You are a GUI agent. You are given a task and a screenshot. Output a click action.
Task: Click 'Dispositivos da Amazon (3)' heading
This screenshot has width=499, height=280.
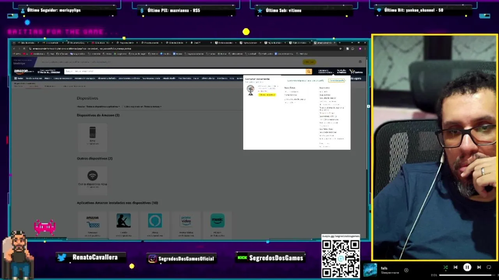(98, 115)
